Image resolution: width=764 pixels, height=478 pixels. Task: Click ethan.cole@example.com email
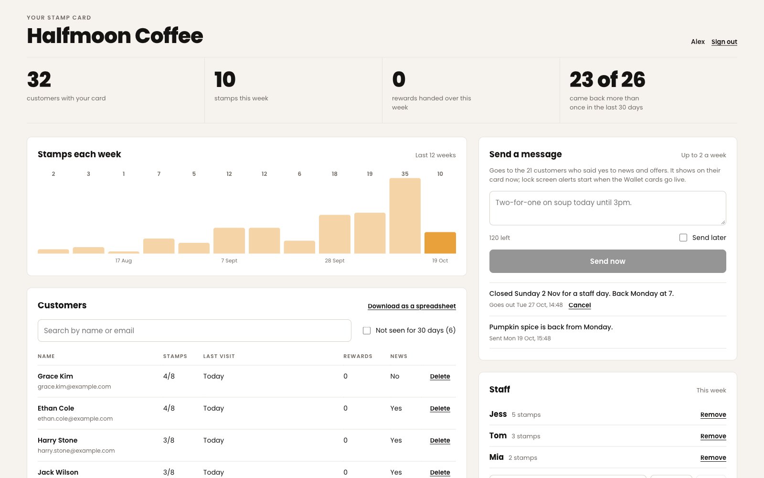click(x=75, y=419)
